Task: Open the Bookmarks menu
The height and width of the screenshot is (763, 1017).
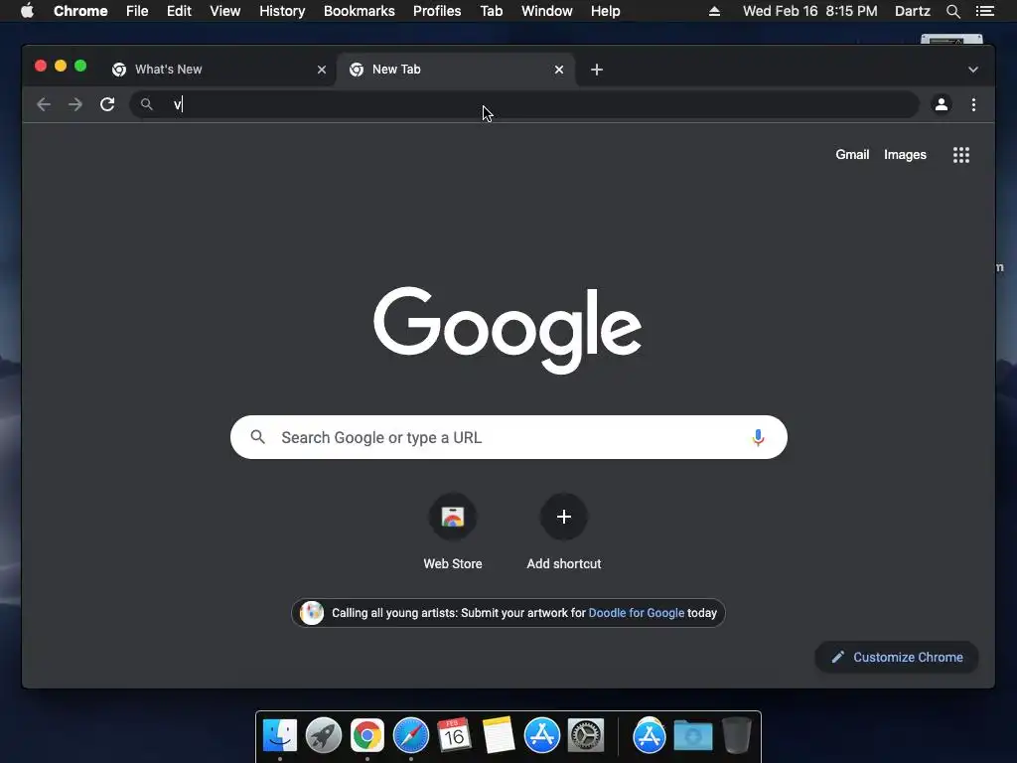Action: click(360, 11)
